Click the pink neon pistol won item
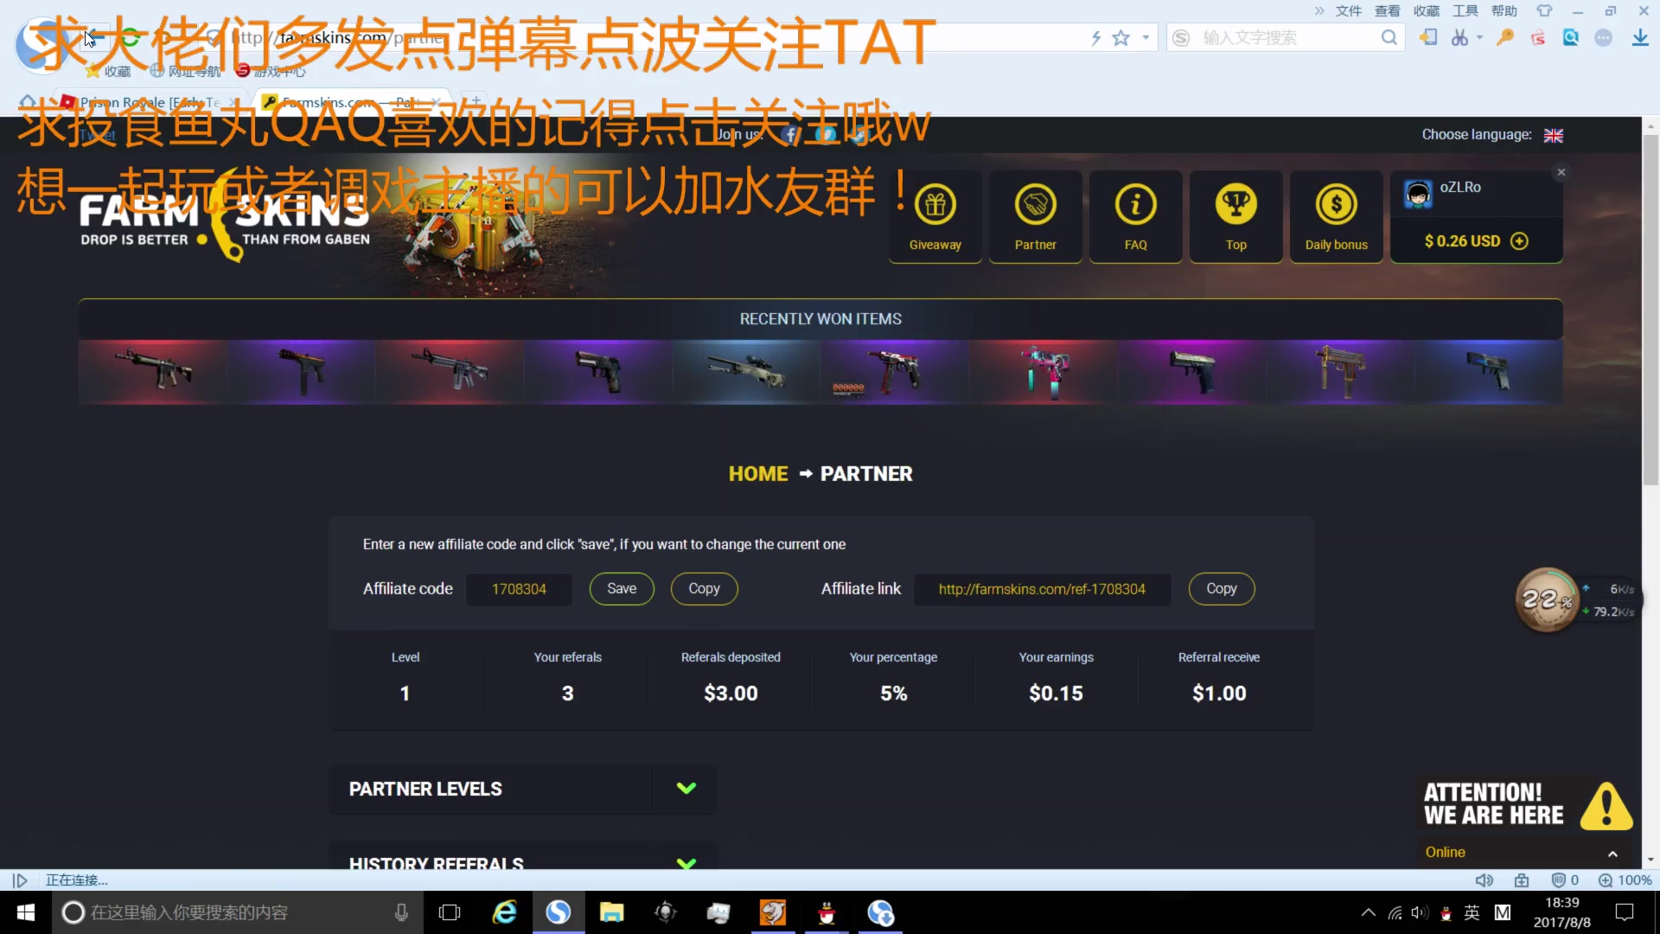The height and width of the screenshot is (934, 1660). coord(1044,372)
